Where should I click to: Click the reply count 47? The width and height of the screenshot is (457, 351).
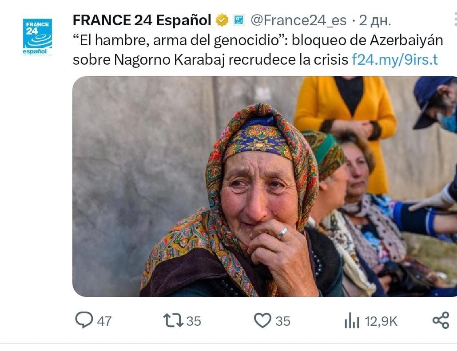tap(104, 321)
